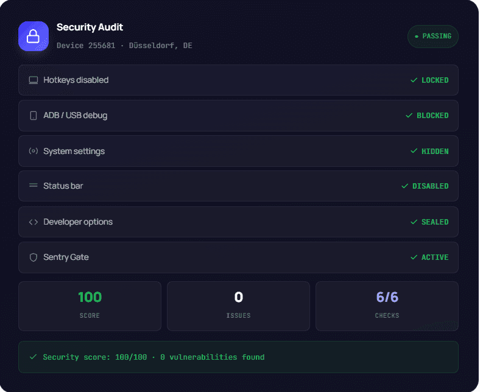Screen dimensions: 480x392
Task: Click the DISABLED status for Status bar
Action: pos(425,186)
